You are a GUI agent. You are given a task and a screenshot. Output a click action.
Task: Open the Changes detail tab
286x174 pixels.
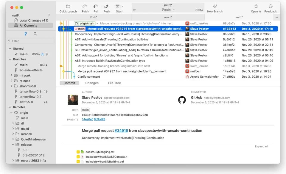pos(92,83)
